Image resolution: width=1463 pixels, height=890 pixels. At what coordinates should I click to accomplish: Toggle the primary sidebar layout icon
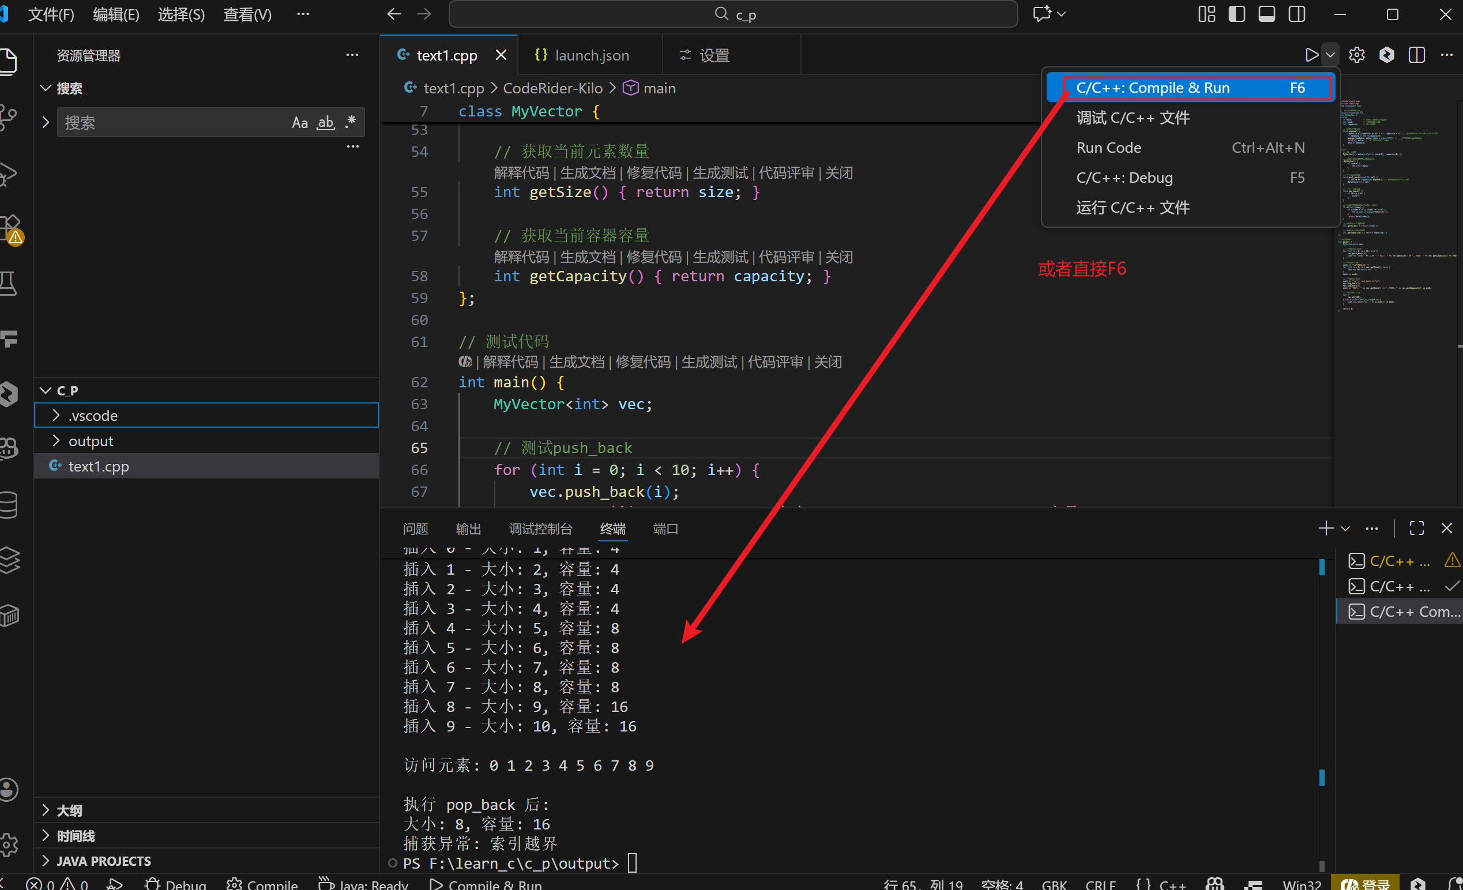coord(1237,14)
